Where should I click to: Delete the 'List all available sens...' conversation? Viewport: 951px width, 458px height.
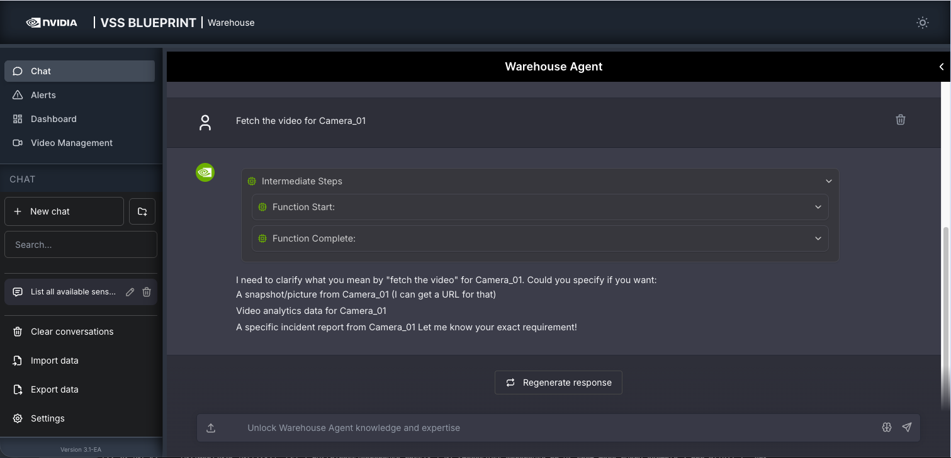coord(147,292)
